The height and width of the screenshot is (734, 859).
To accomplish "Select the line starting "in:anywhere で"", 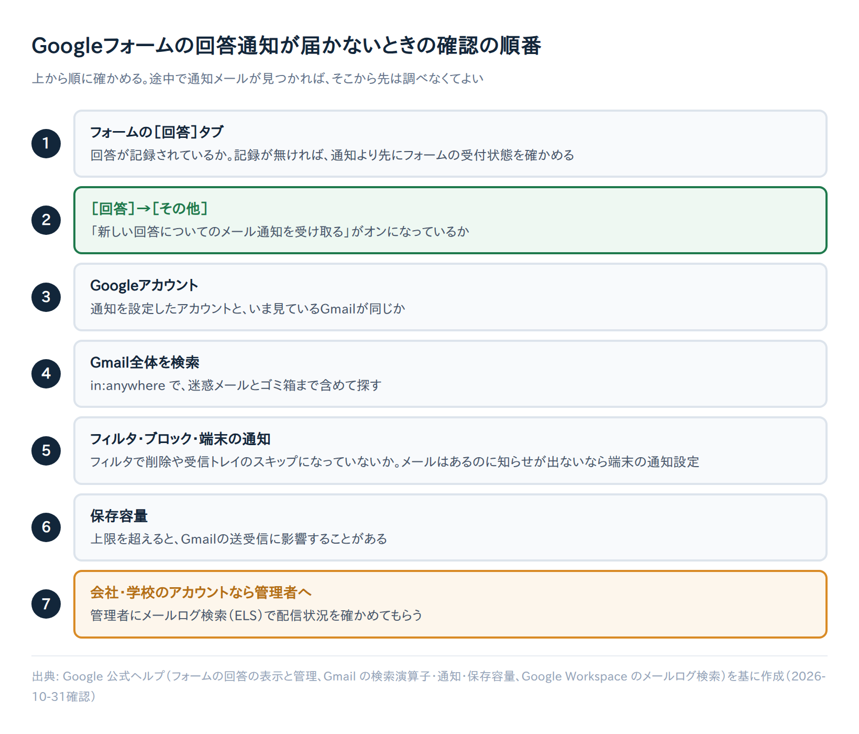I will point(236,385).
